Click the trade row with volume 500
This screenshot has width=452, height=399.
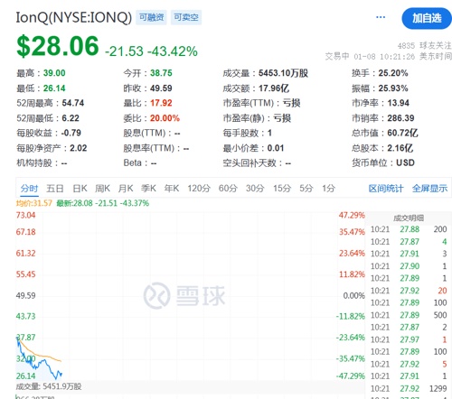click(409, 315)
